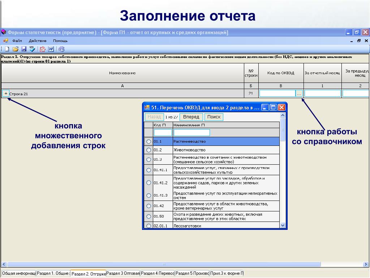The image size is (370, 278).
Task: Export the report to Word via W icon
Action: [51, 49]
